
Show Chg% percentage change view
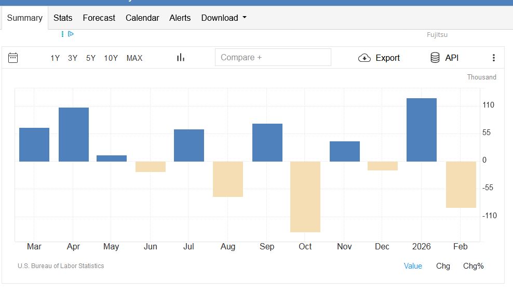473,266
